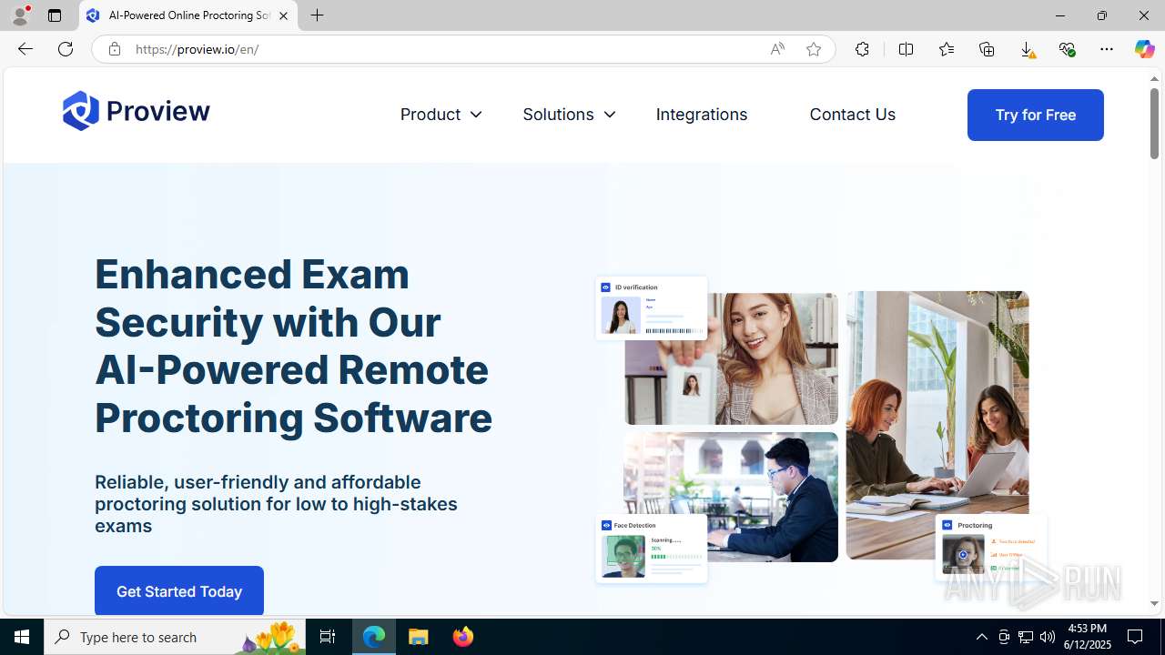Open the Favorites list

click(947, 49)
